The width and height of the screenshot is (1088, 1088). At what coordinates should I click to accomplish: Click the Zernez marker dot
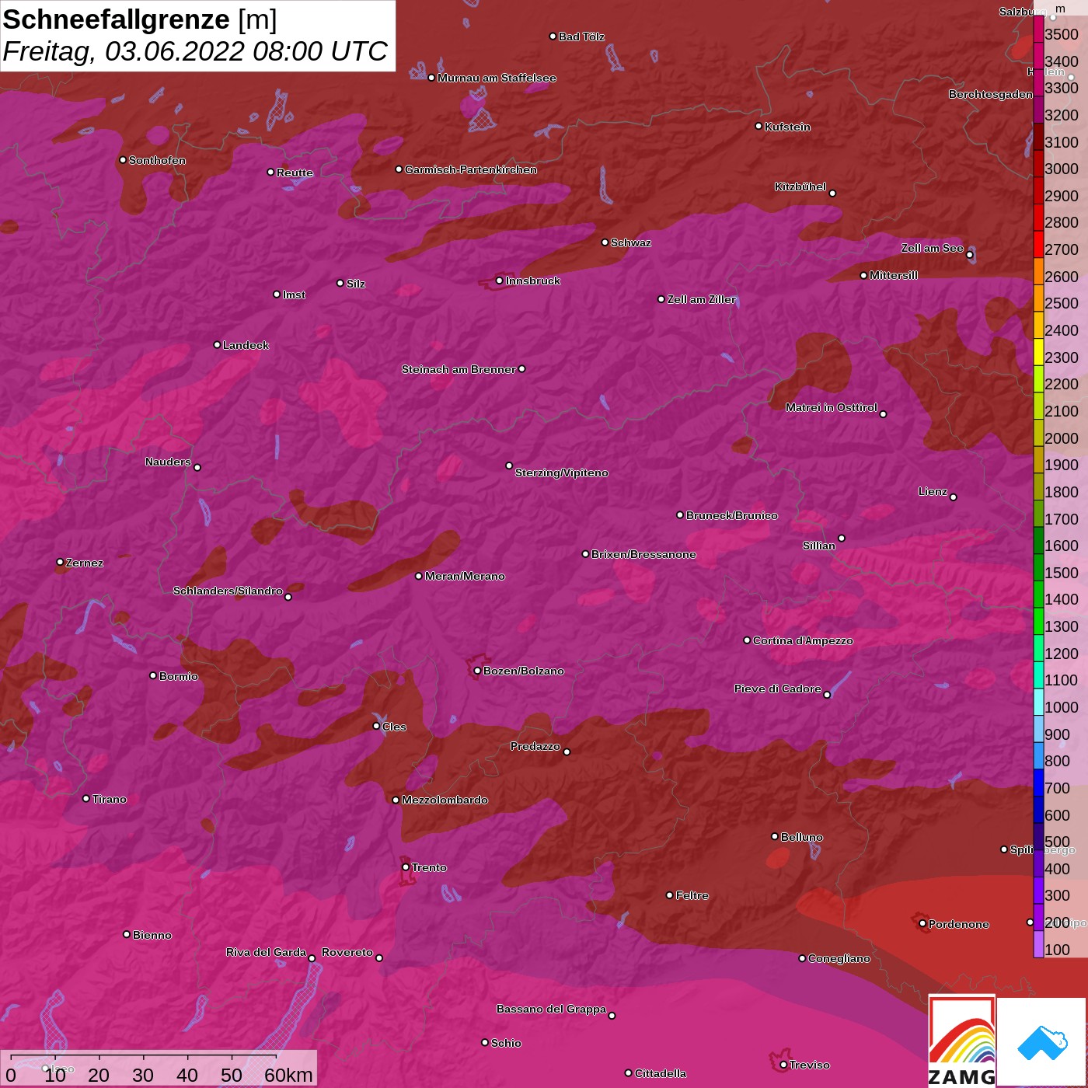(60, 562)
